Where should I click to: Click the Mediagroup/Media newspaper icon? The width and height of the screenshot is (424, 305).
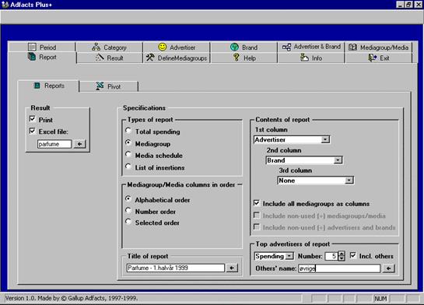pos(352,47)
